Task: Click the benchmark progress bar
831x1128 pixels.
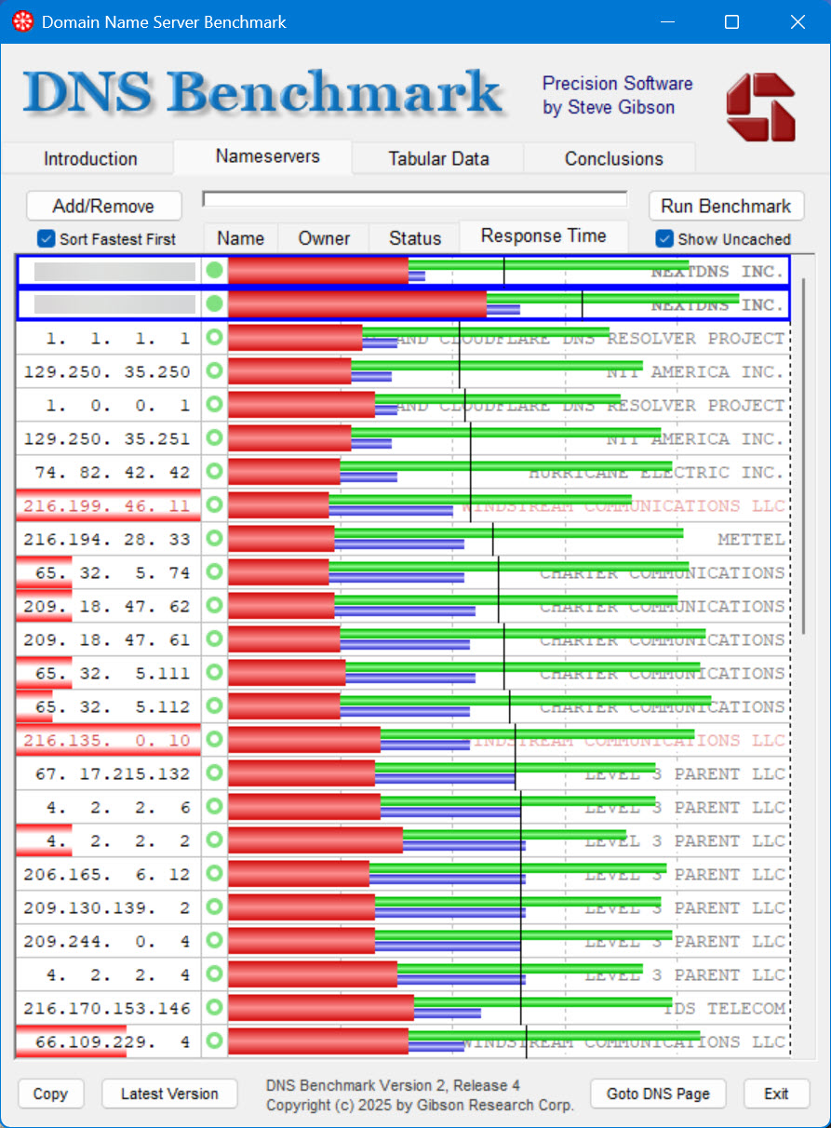Action: [x=415, y=198]
